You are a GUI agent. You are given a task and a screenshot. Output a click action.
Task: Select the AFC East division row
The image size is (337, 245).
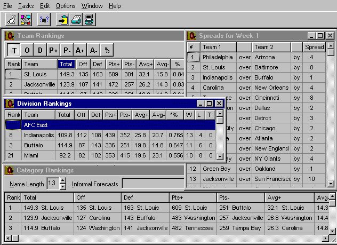click(110, 125)
